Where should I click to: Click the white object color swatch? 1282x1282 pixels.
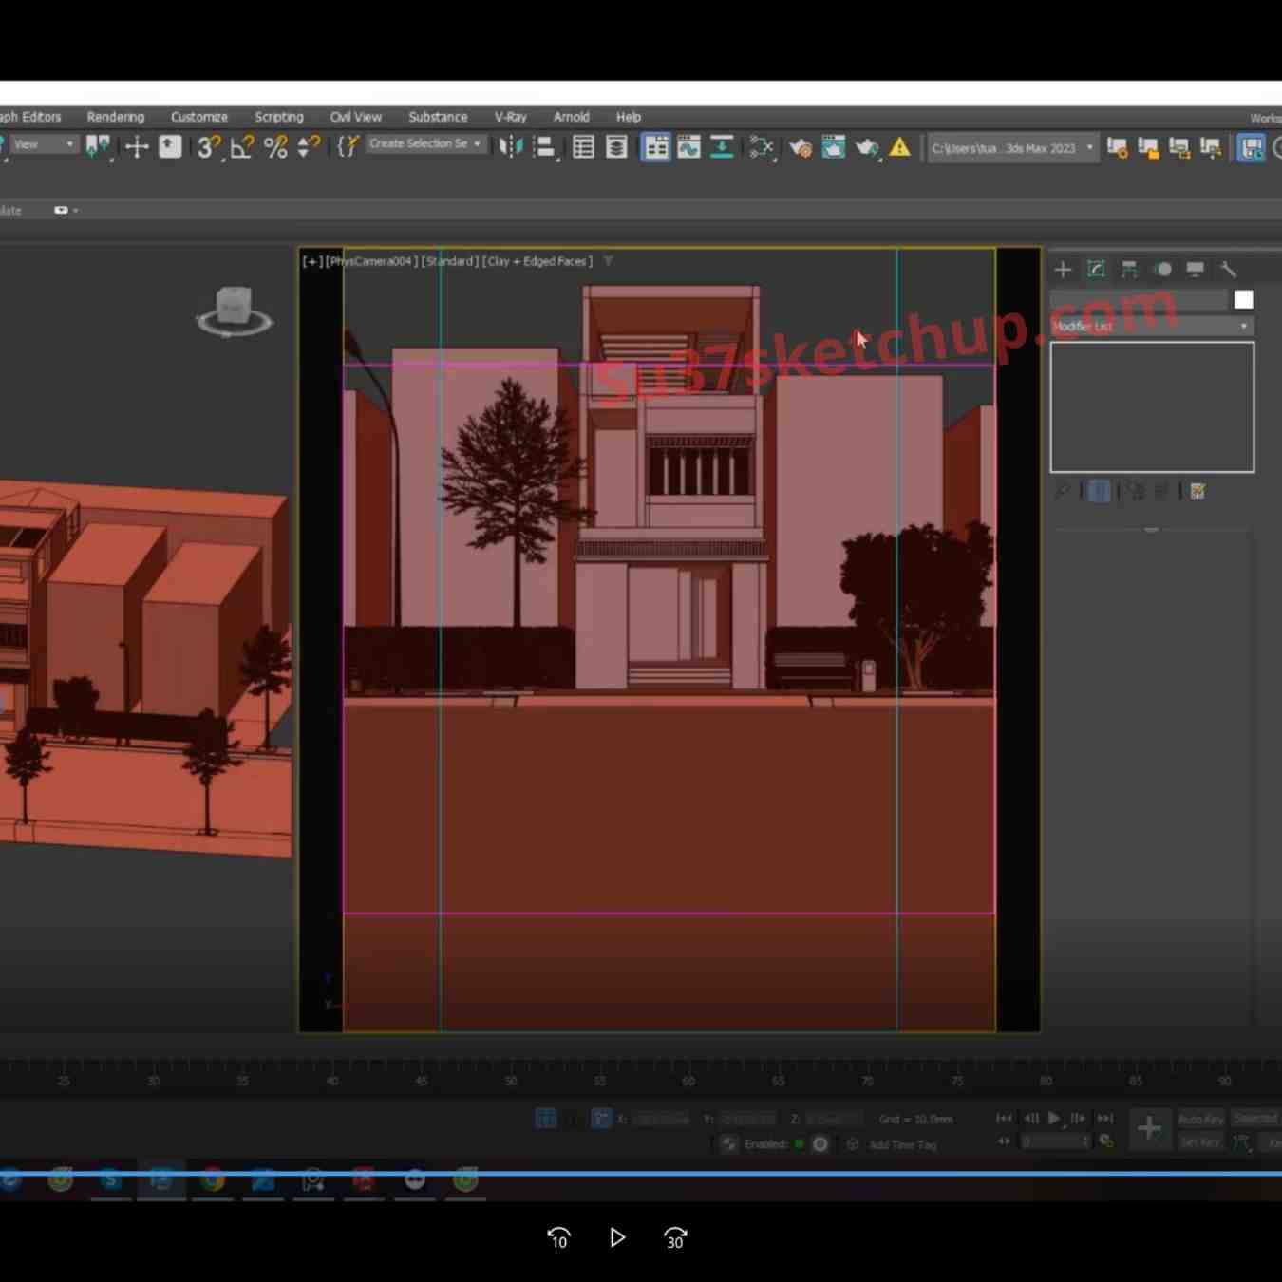[1243, 300]
